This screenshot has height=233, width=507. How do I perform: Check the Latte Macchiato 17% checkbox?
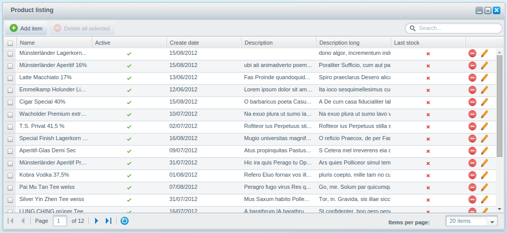point(10,78)
